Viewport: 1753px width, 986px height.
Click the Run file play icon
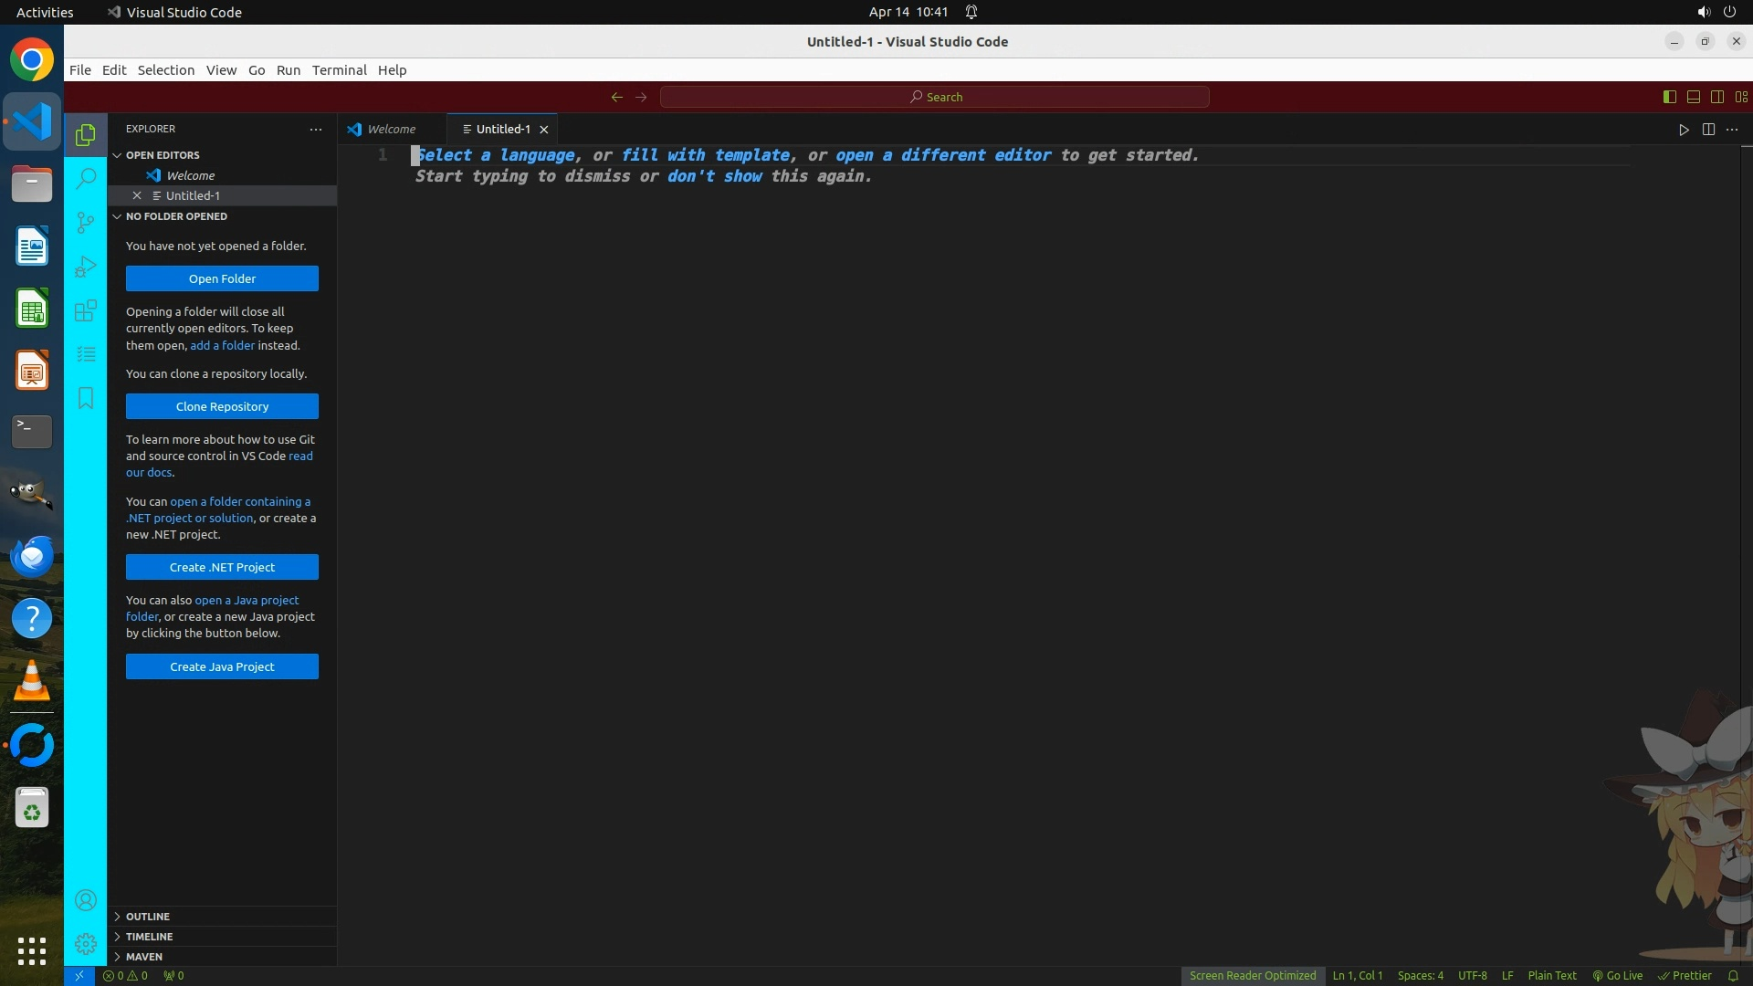click(1684, 130)
